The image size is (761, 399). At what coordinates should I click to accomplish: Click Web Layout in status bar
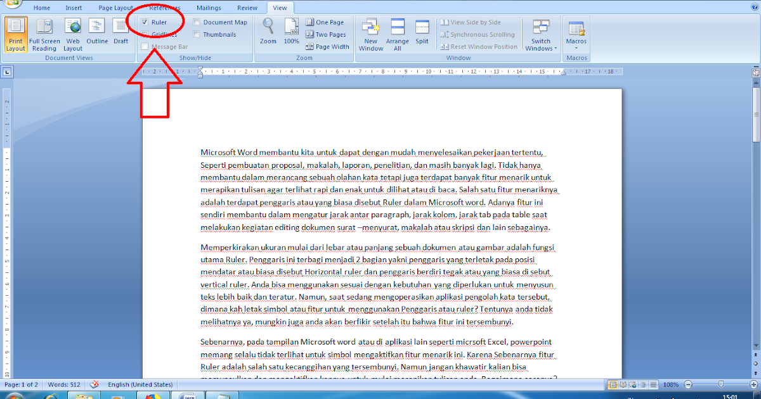(632, 384)
